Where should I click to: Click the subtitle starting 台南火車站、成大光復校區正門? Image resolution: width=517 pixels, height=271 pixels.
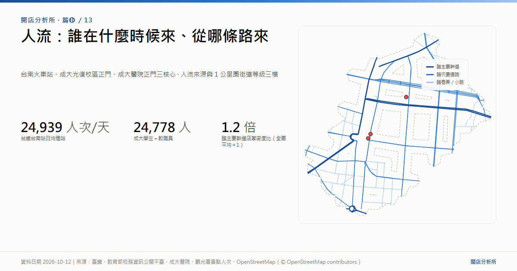click(149, 74)
